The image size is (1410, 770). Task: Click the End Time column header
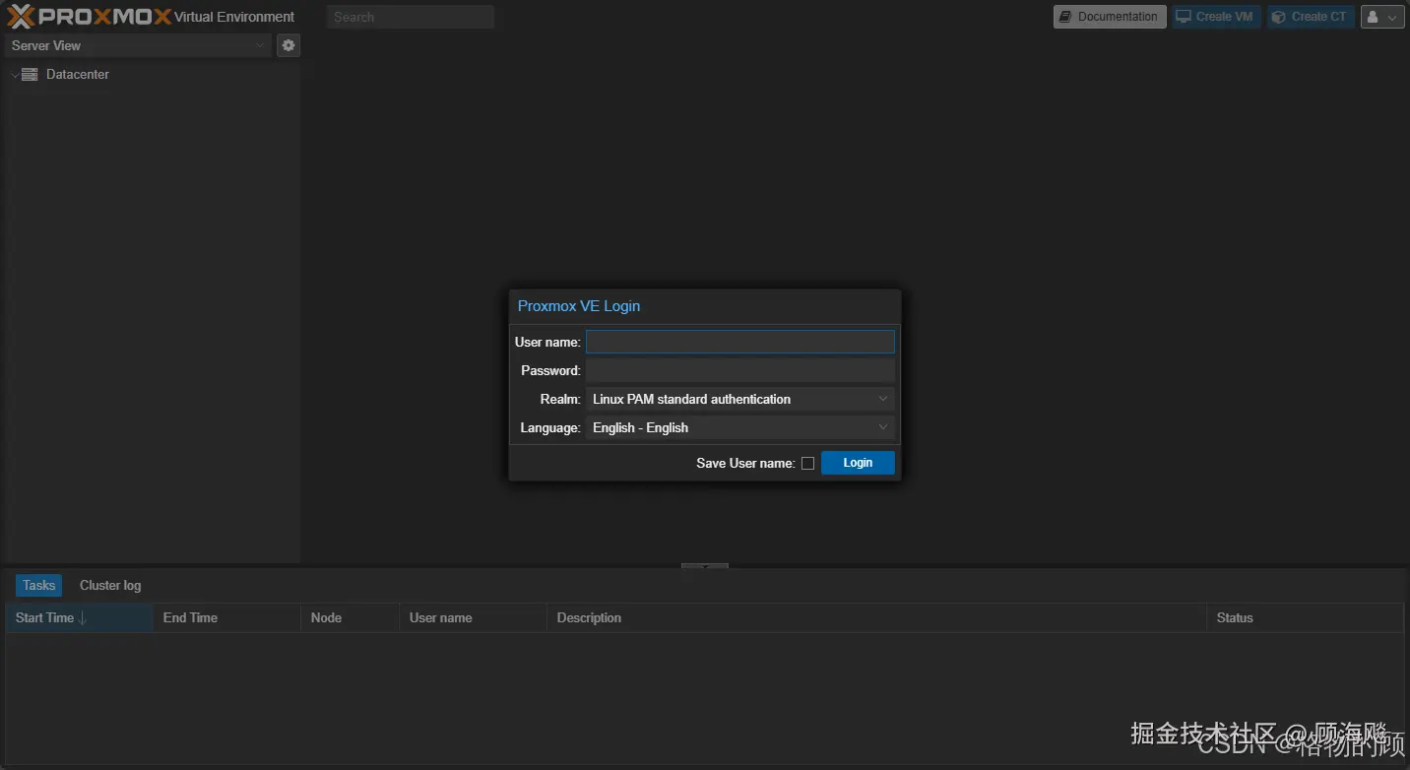pyautogui.click(x=226, y=617)
